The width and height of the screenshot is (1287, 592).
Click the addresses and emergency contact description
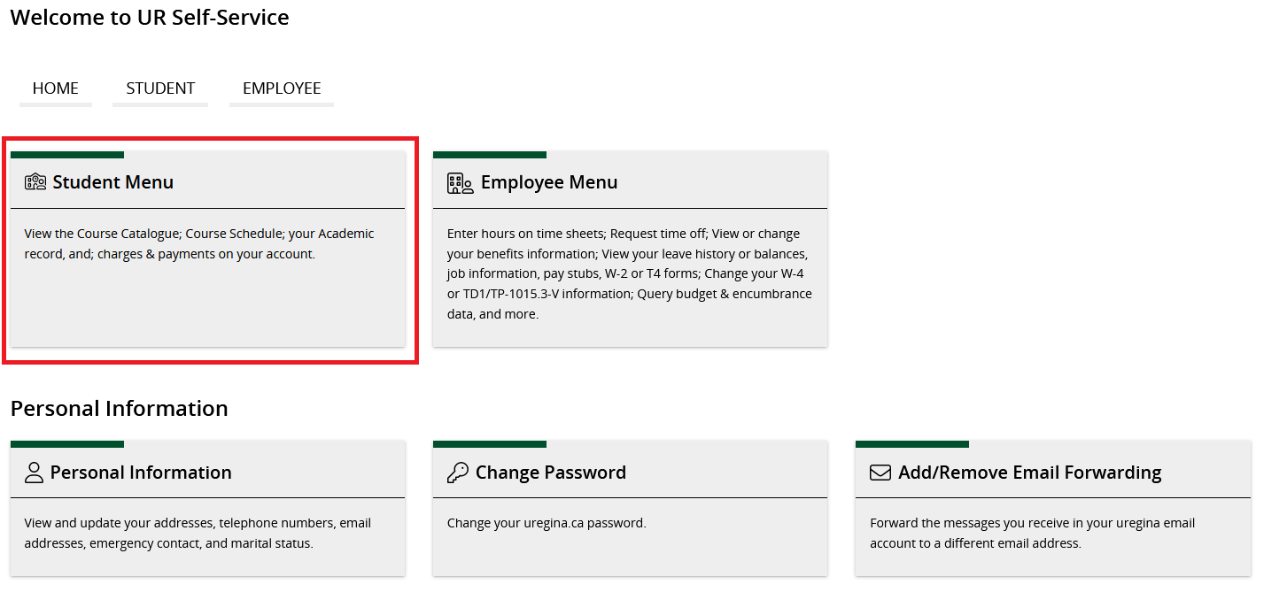coord(198,533)
